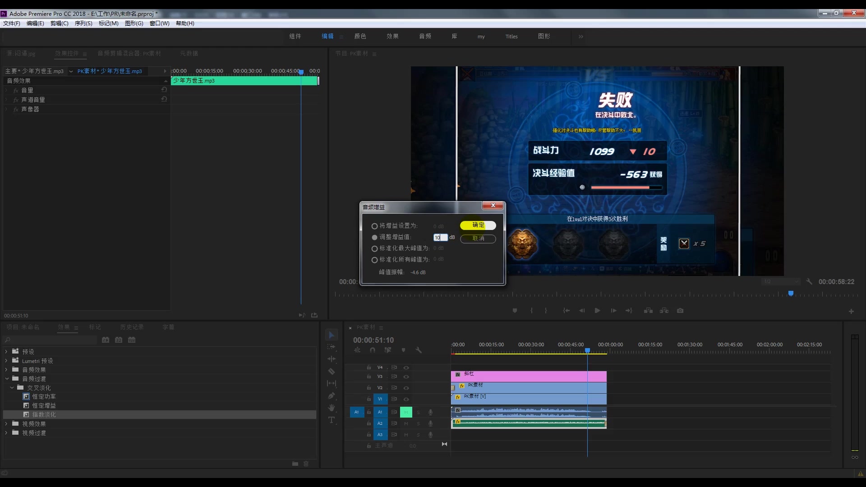Click the gain value input field

click(440, 238)
